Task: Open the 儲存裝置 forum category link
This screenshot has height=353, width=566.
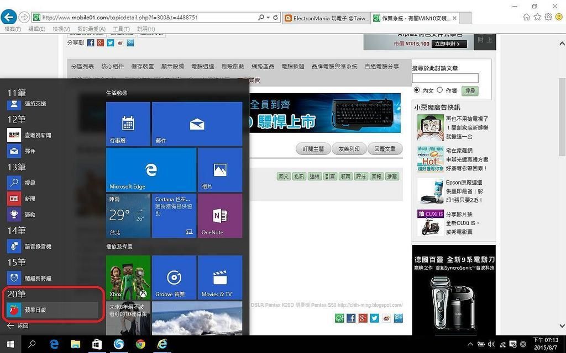Action: (143, 66)
